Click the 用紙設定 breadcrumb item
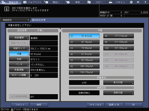149x111 pixels. click(15, 20)
